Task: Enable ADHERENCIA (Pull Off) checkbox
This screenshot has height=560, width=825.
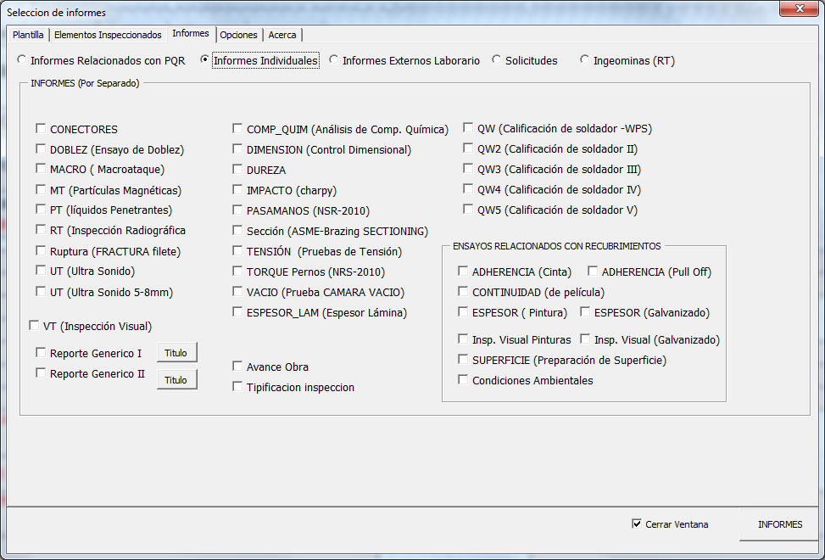Action: (x=594, y=272)
